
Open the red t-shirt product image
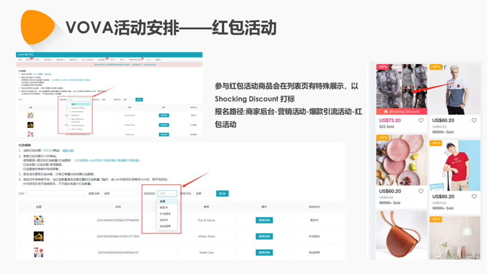(x=455, y=165)
